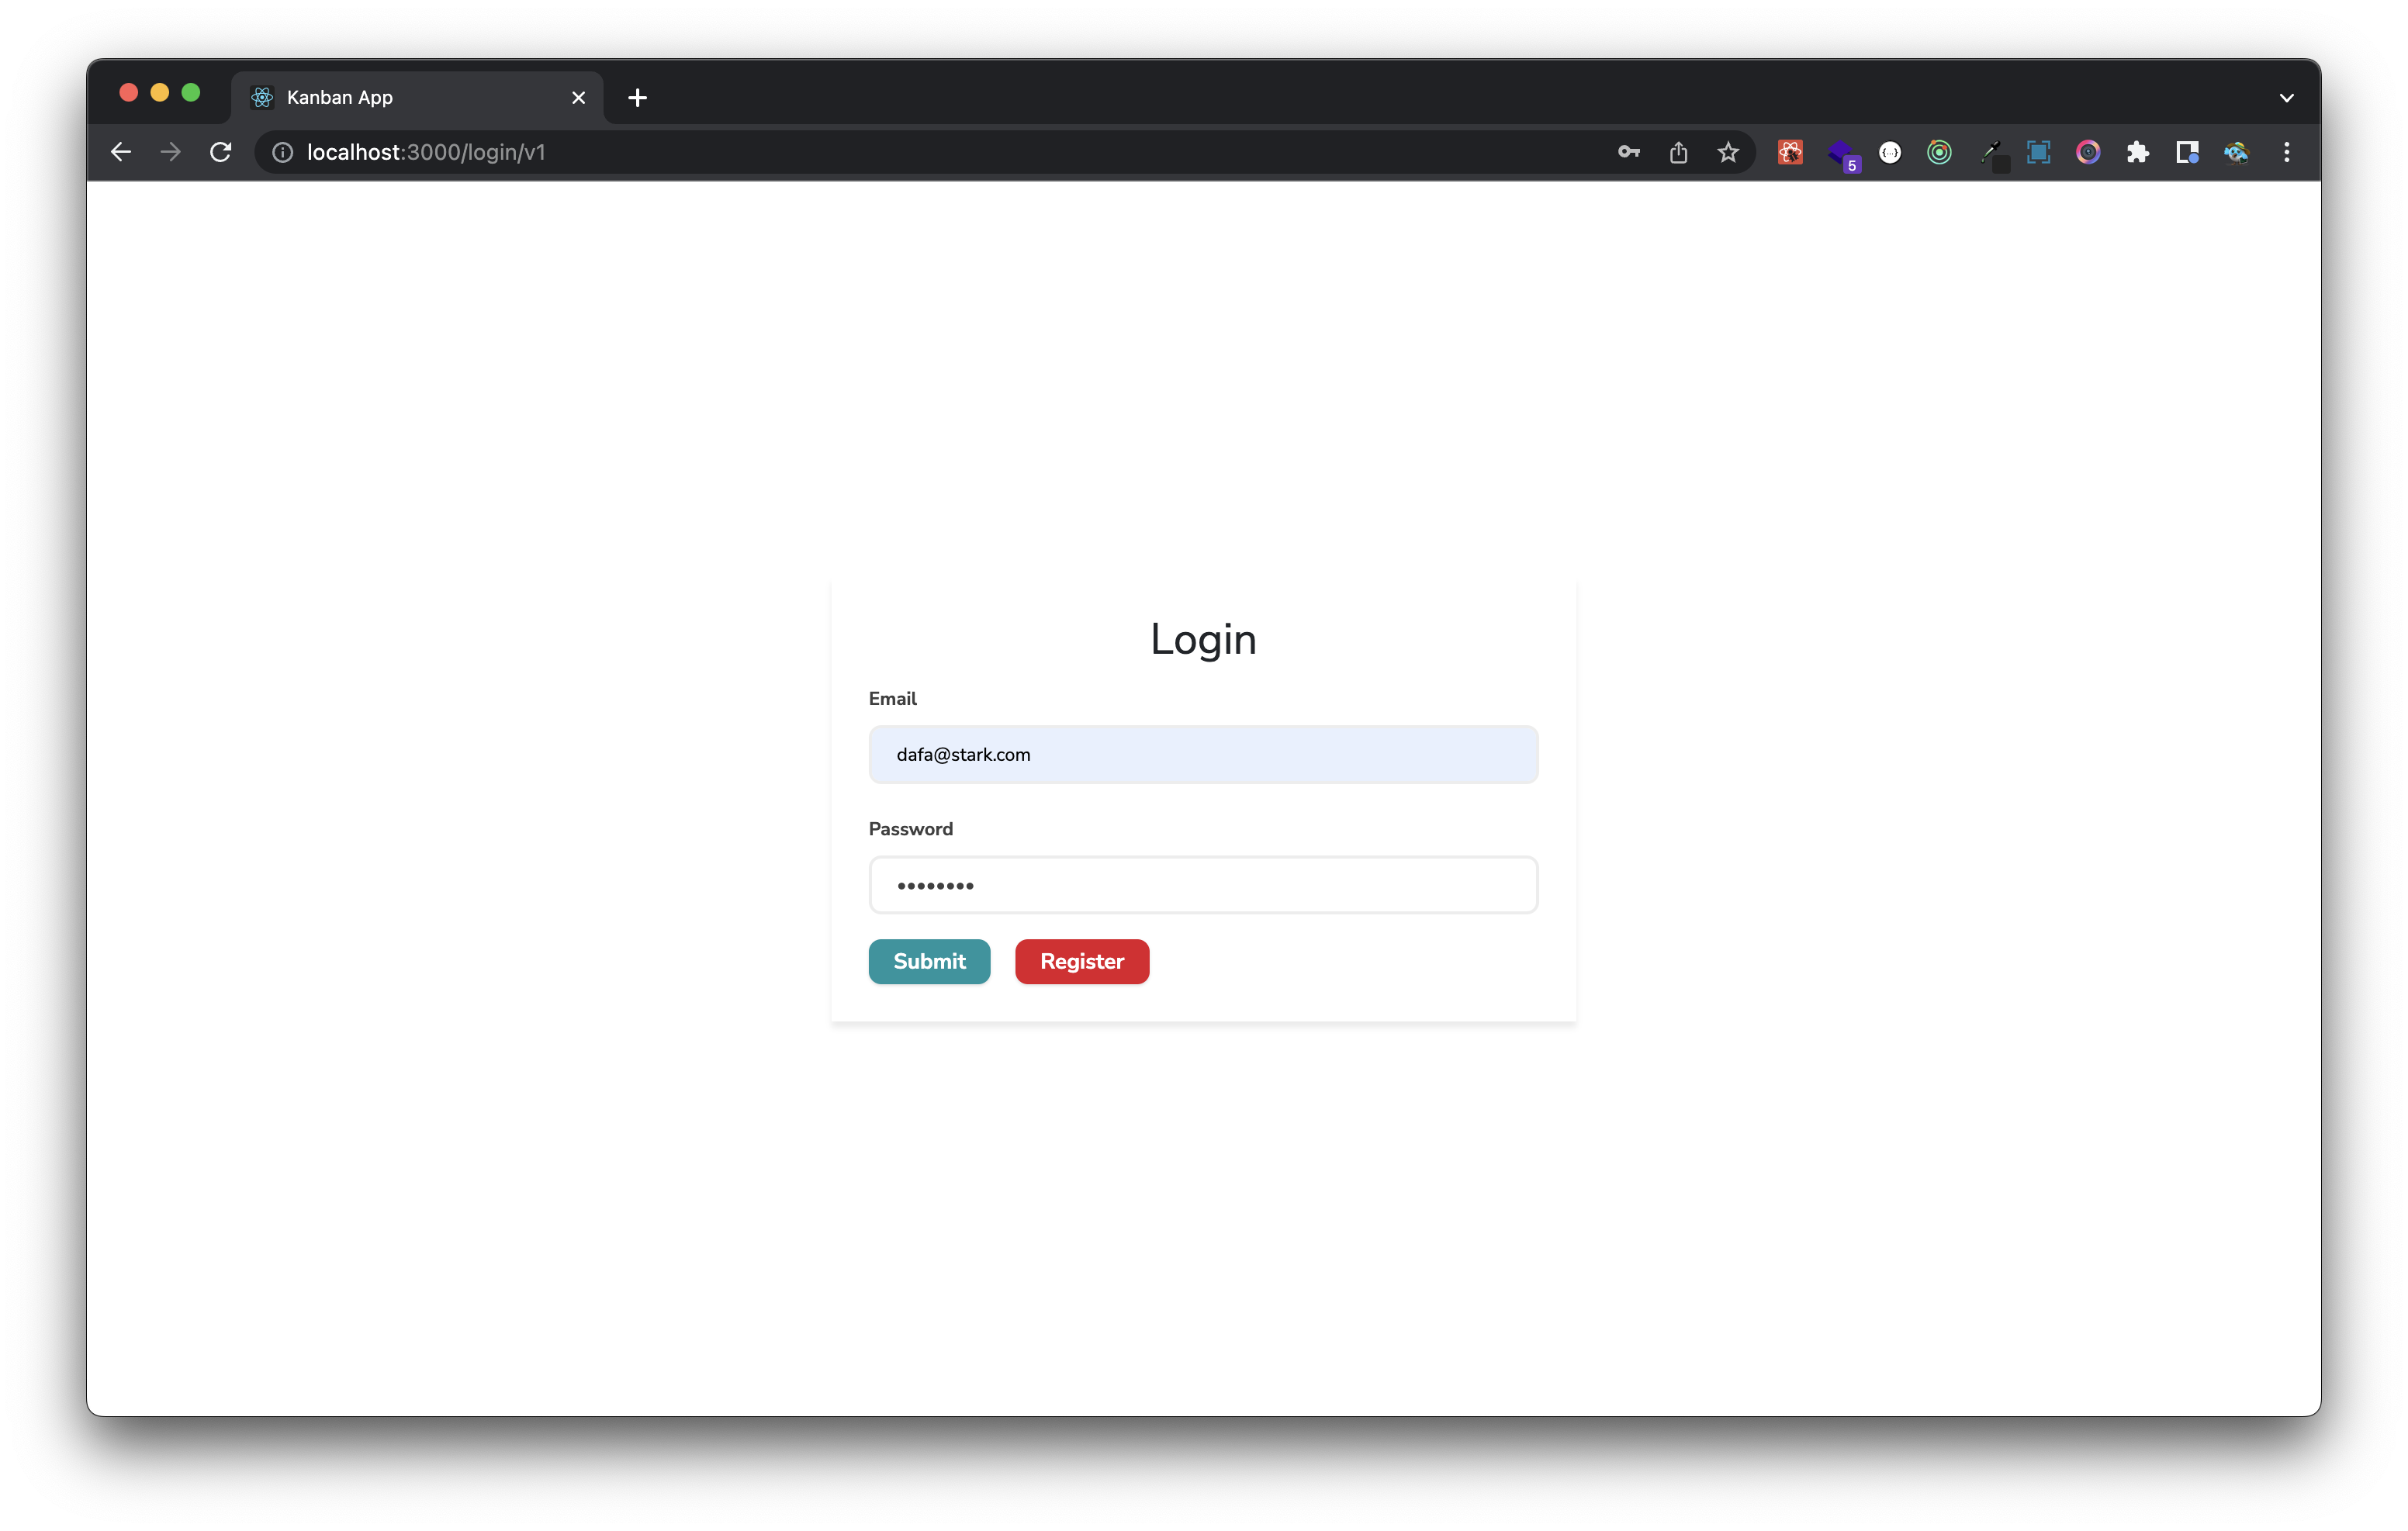Toggle the browser side panel
The height and width of the screenshot is (1531, 2408).
[x=2187, y=152]
